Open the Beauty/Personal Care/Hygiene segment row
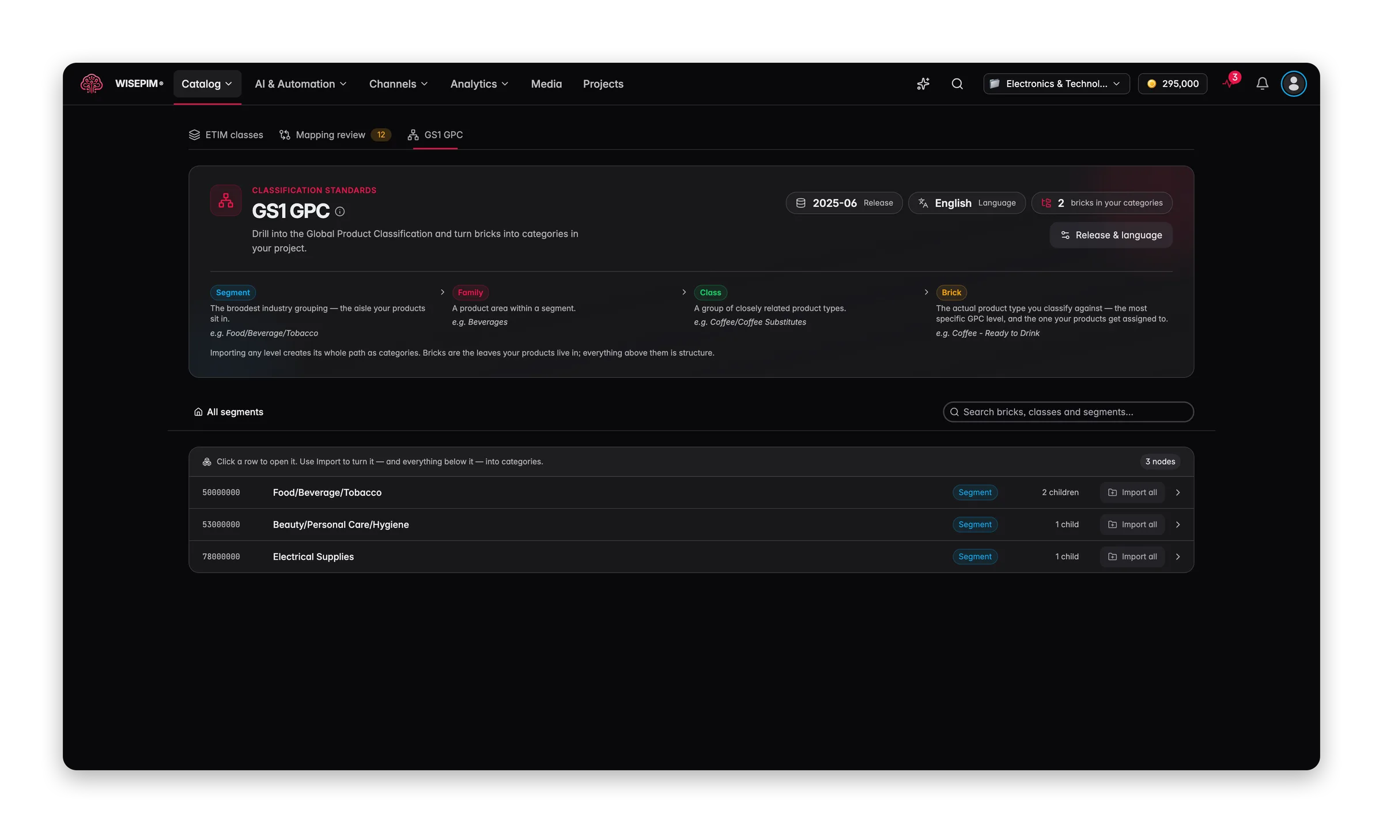Viewport: 1383px width, 833px height. coord(691,525)
